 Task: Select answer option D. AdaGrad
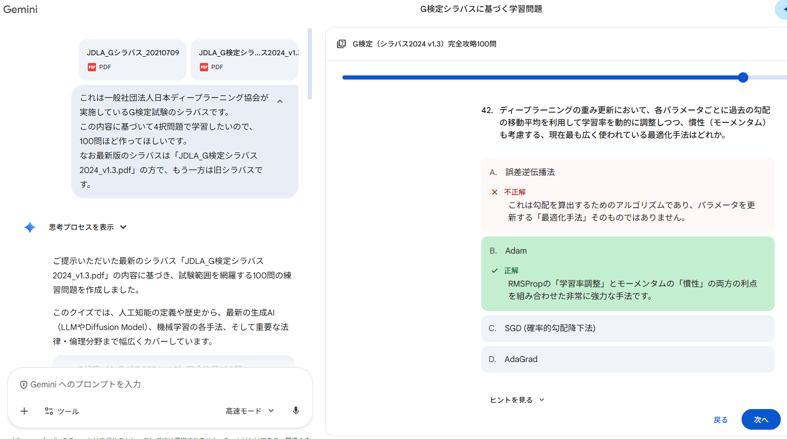627,359
